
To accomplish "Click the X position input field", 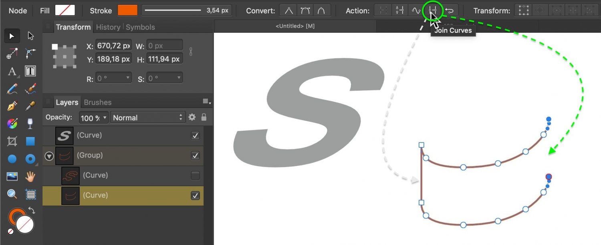I will 114,46.
